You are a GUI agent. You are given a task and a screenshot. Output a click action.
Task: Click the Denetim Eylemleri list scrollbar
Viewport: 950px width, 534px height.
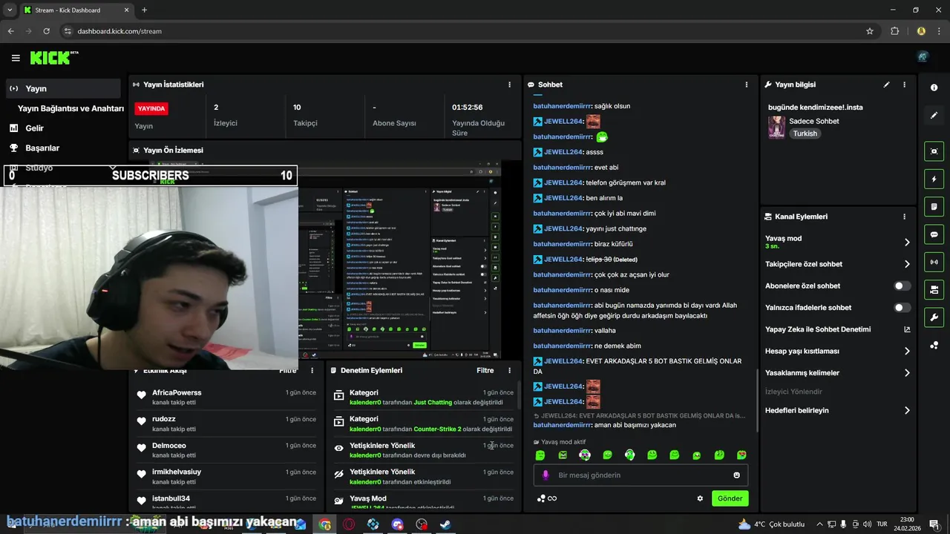[x=519, y=397]
